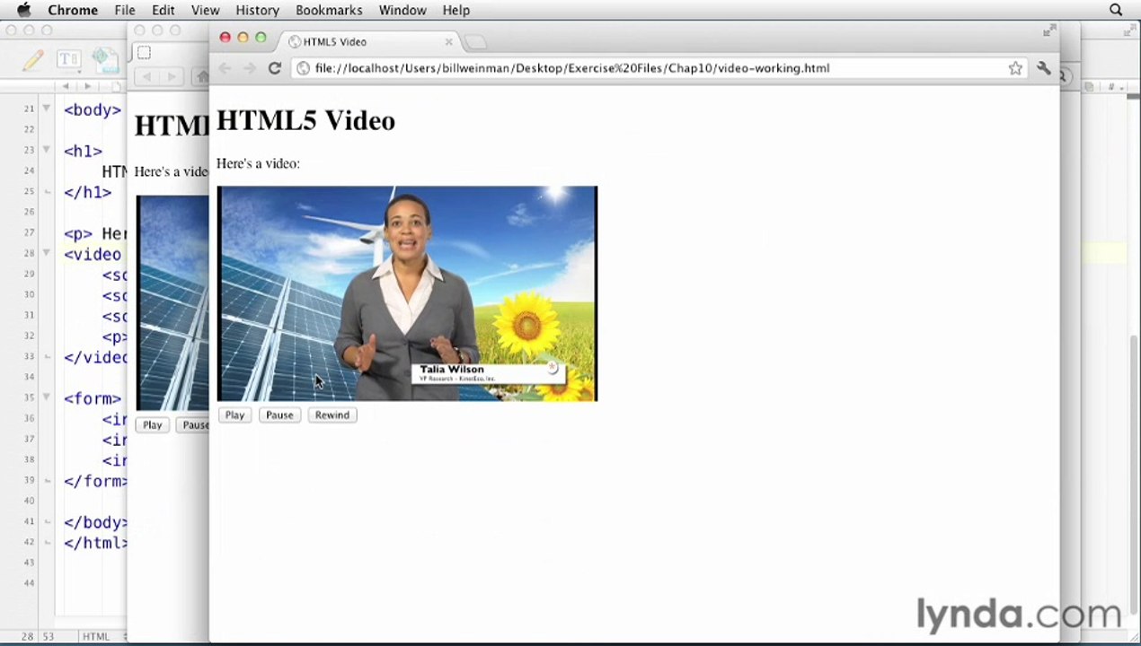Open a new tab beside HTML5 Video
1141x646 pixels.
[x=475, y=42]
